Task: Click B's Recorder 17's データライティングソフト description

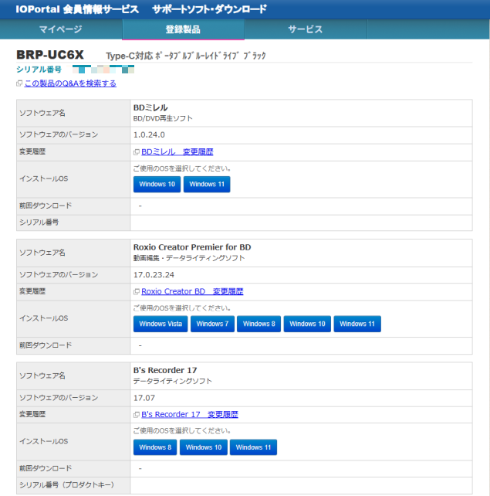Action: pos(173,381)
